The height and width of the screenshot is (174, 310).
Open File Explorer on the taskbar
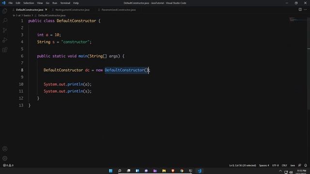(x=164, y=171)
